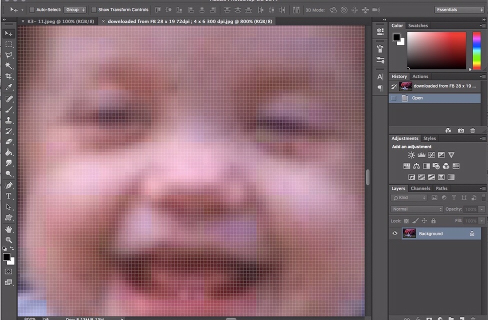Pick a color in the red color field

(x=436, y=50)
